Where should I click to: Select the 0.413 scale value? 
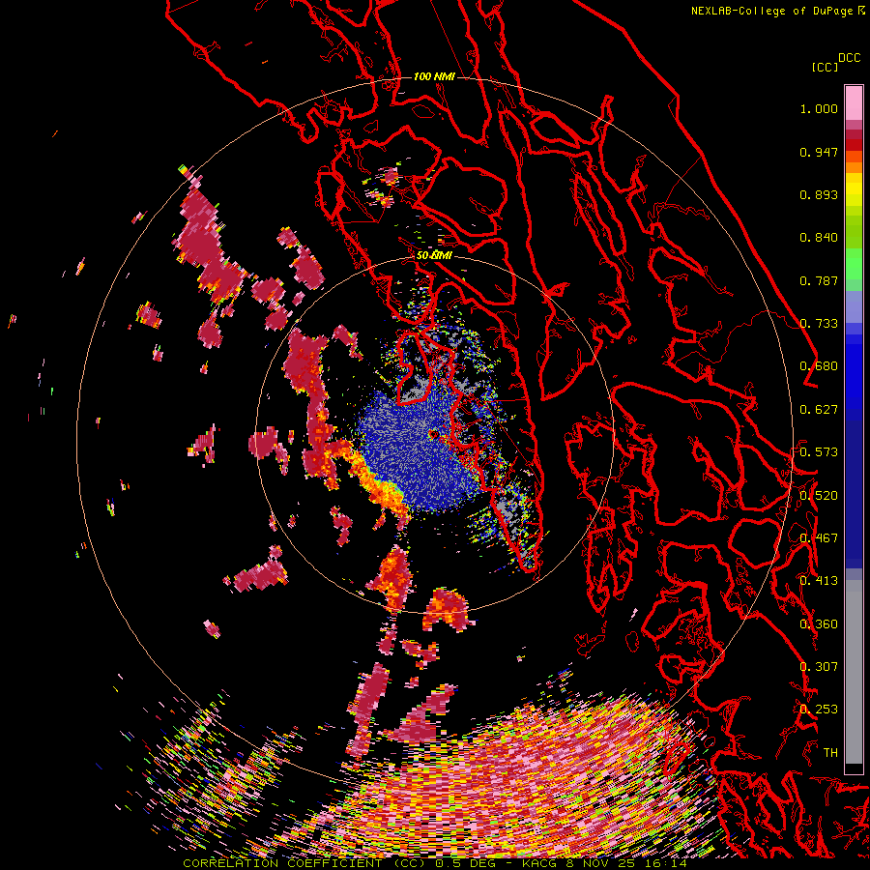coord(819,581)
